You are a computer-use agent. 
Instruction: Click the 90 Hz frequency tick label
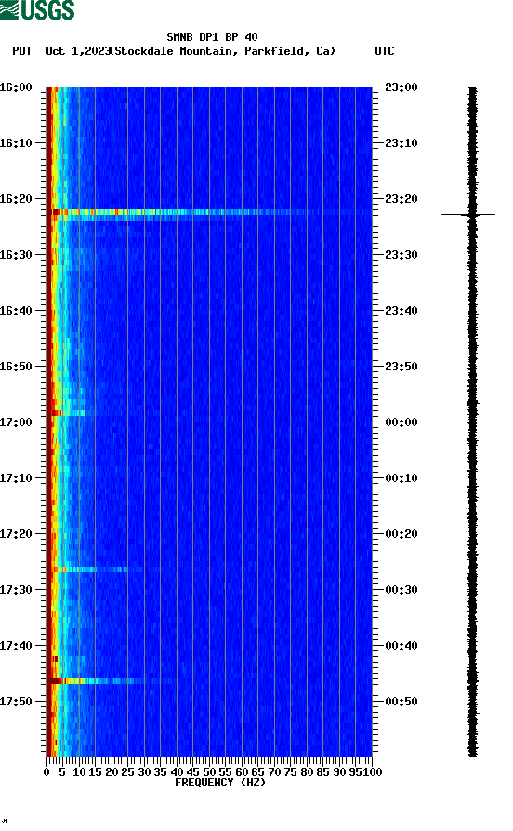[x=339, y=772]
